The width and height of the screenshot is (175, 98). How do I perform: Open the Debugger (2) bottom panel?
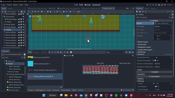click(40, 90)
